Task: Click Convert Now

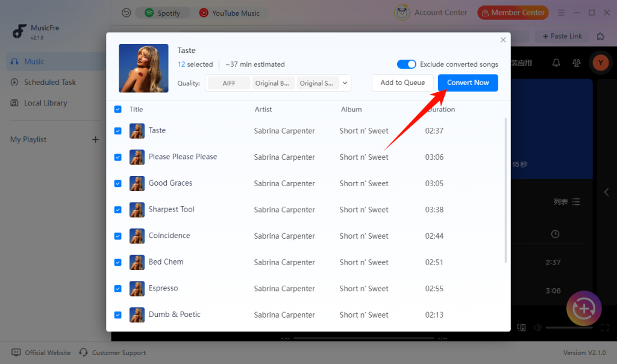Action: pyautogui.click(x=468, y=83)
